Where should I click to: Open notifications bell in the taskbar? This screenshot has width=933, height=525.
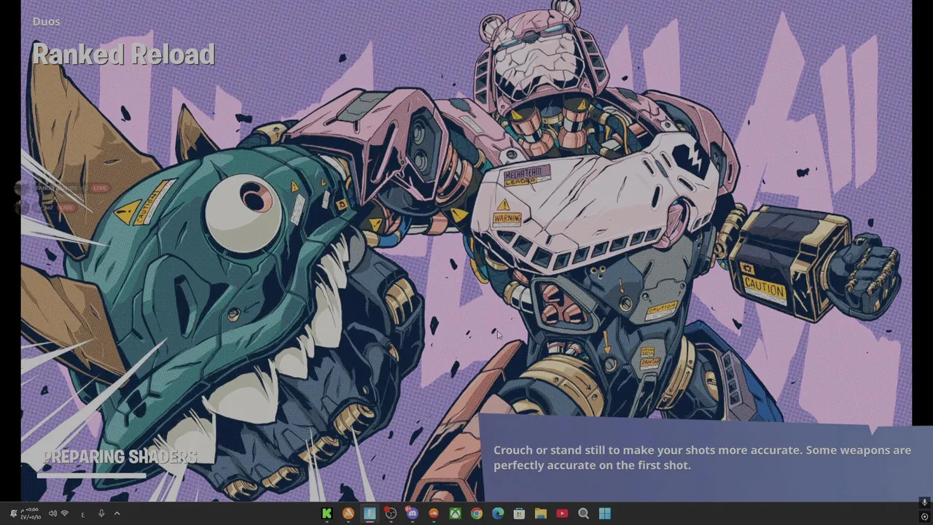[x=13, y=513]
